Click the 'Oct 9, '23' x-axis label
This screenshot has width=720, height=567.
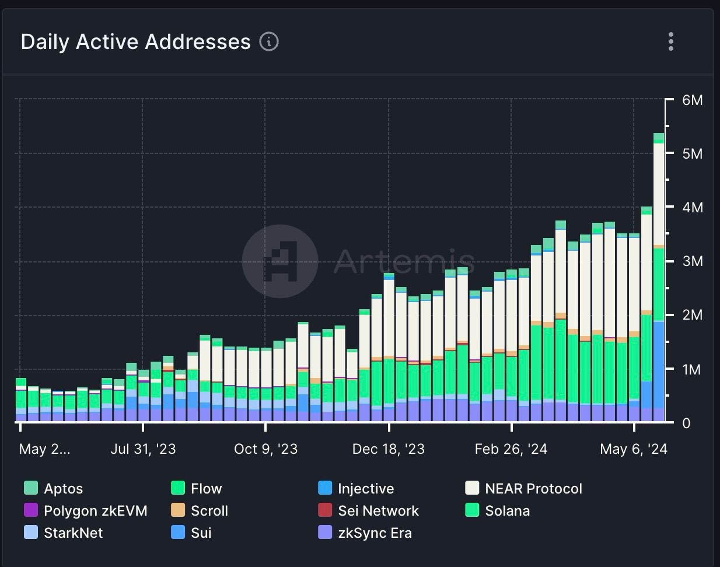click(265, 449)
